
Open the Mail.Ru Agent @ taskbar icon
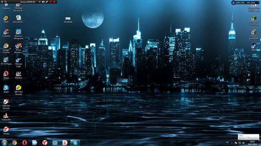55,143
